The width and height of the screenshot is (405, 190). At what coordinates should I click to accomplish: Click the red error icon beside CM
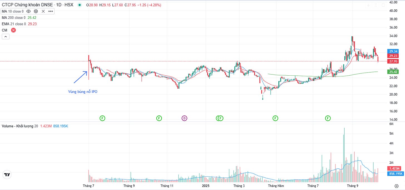click(13, 30)
